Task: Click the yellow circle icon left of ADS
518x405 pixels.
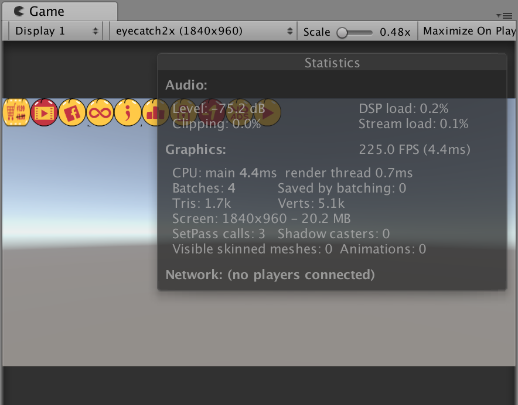Action: [183, 112]
